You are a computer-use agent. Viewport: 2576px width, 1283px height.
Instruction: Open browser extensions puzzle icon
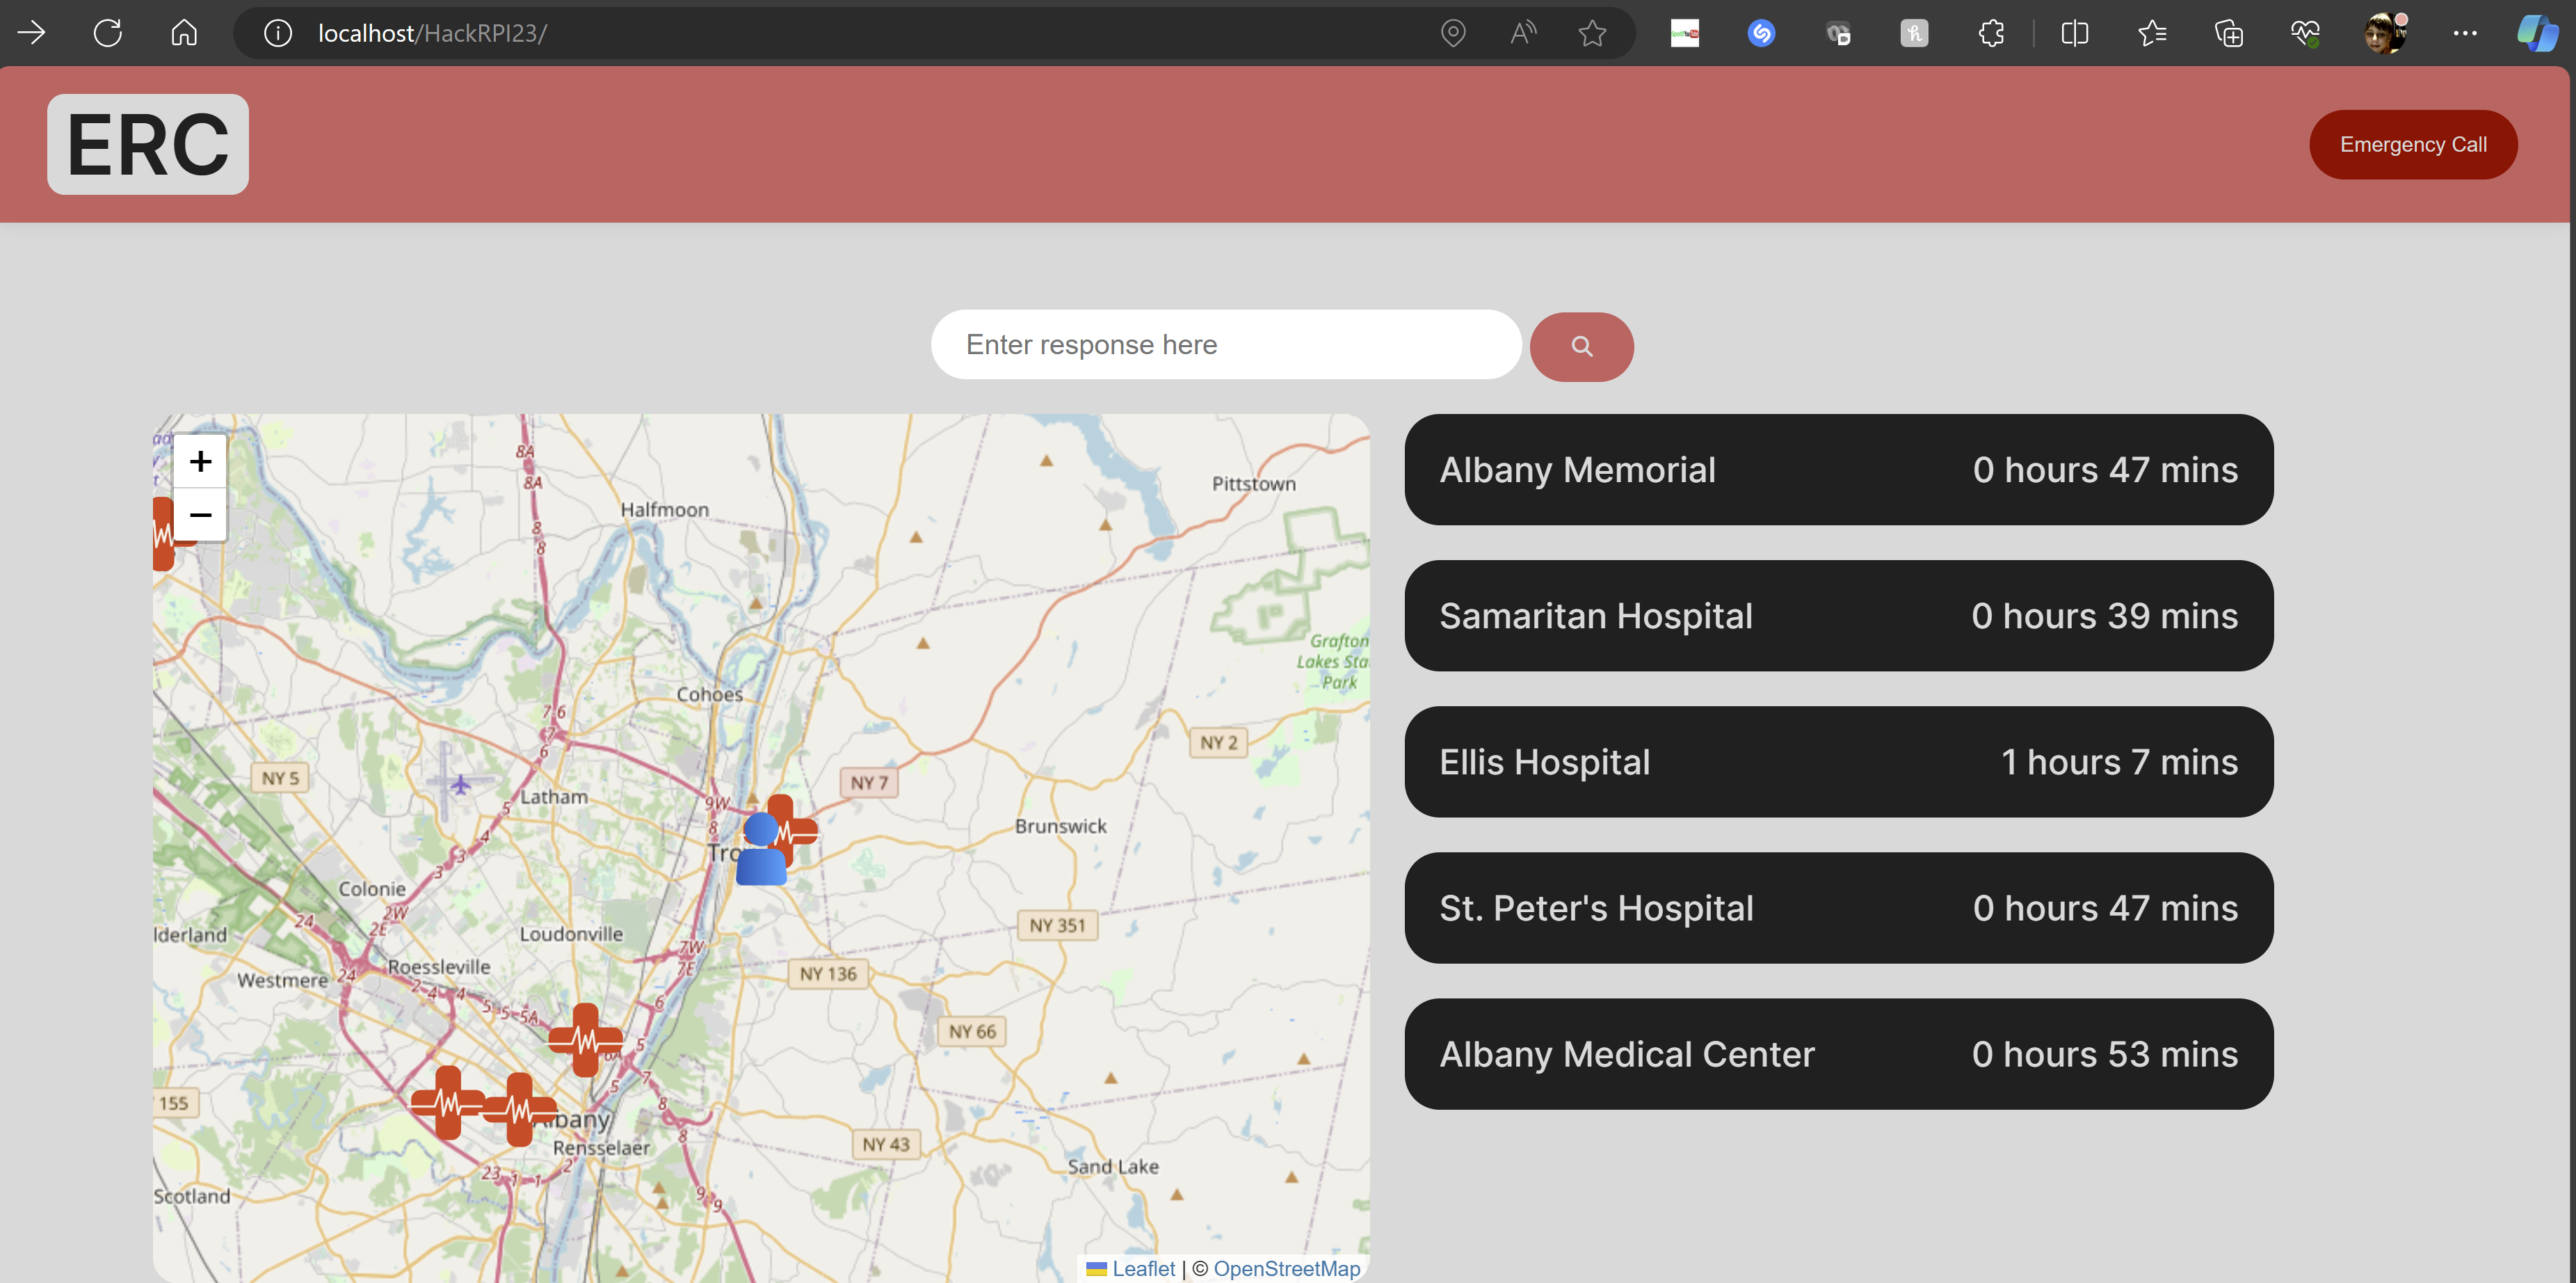coord(1990,33)
